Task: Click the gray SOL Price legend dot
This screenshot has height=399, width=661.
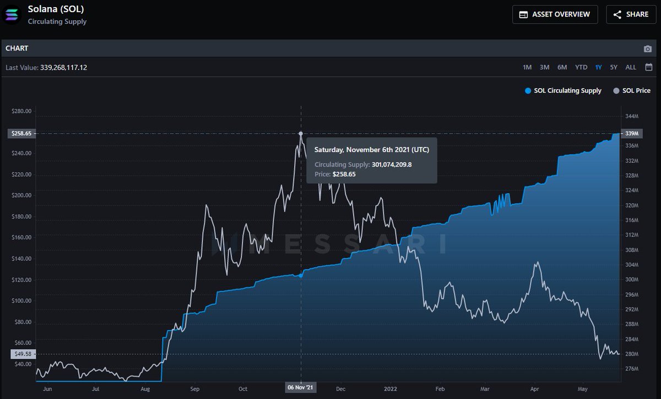Action: click(x=616, y=91)
